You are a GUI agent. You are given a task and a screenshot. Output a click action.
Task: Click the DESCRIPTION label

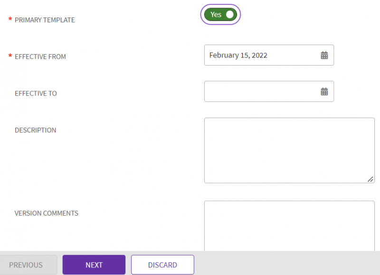click(35, 130)
